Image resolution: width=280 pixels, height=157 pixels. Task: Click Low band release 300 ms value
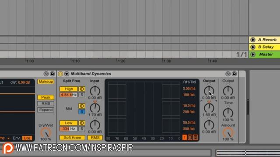189,129
